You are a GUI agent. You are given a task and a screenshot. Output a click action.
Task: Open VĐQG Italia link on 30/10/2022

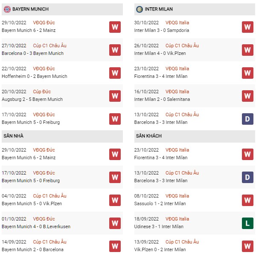(177, 23)
